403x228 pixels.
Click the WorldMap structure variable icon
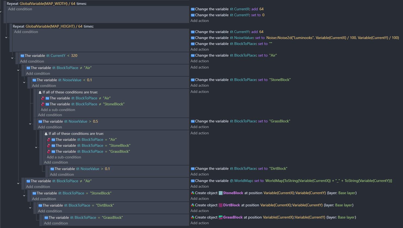click(232, 181)
